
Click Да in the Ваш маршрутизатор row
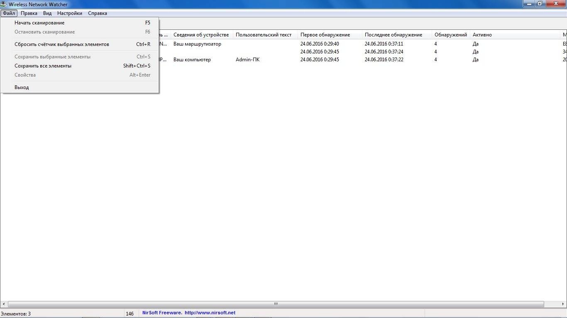click(476, 44)
